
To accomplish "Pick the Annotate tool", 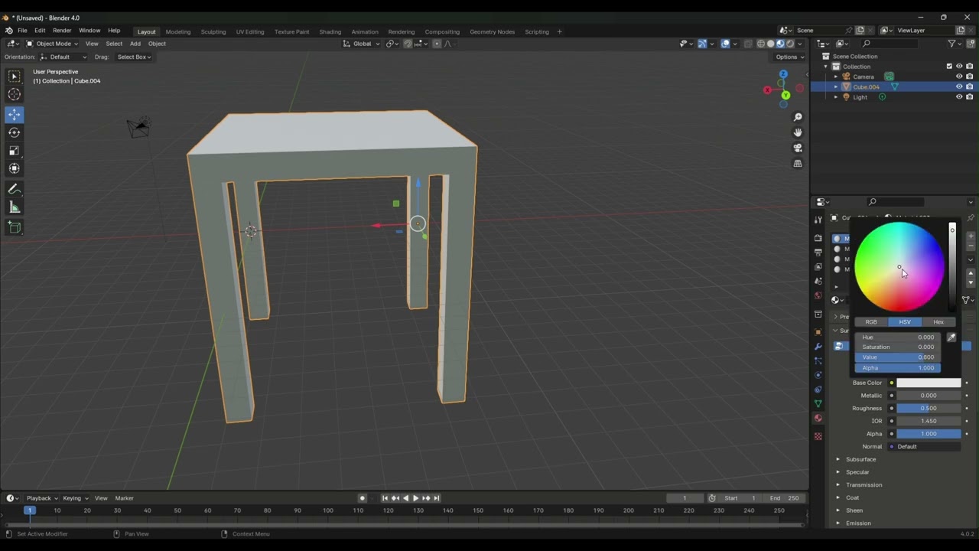I will coord(15,189).
